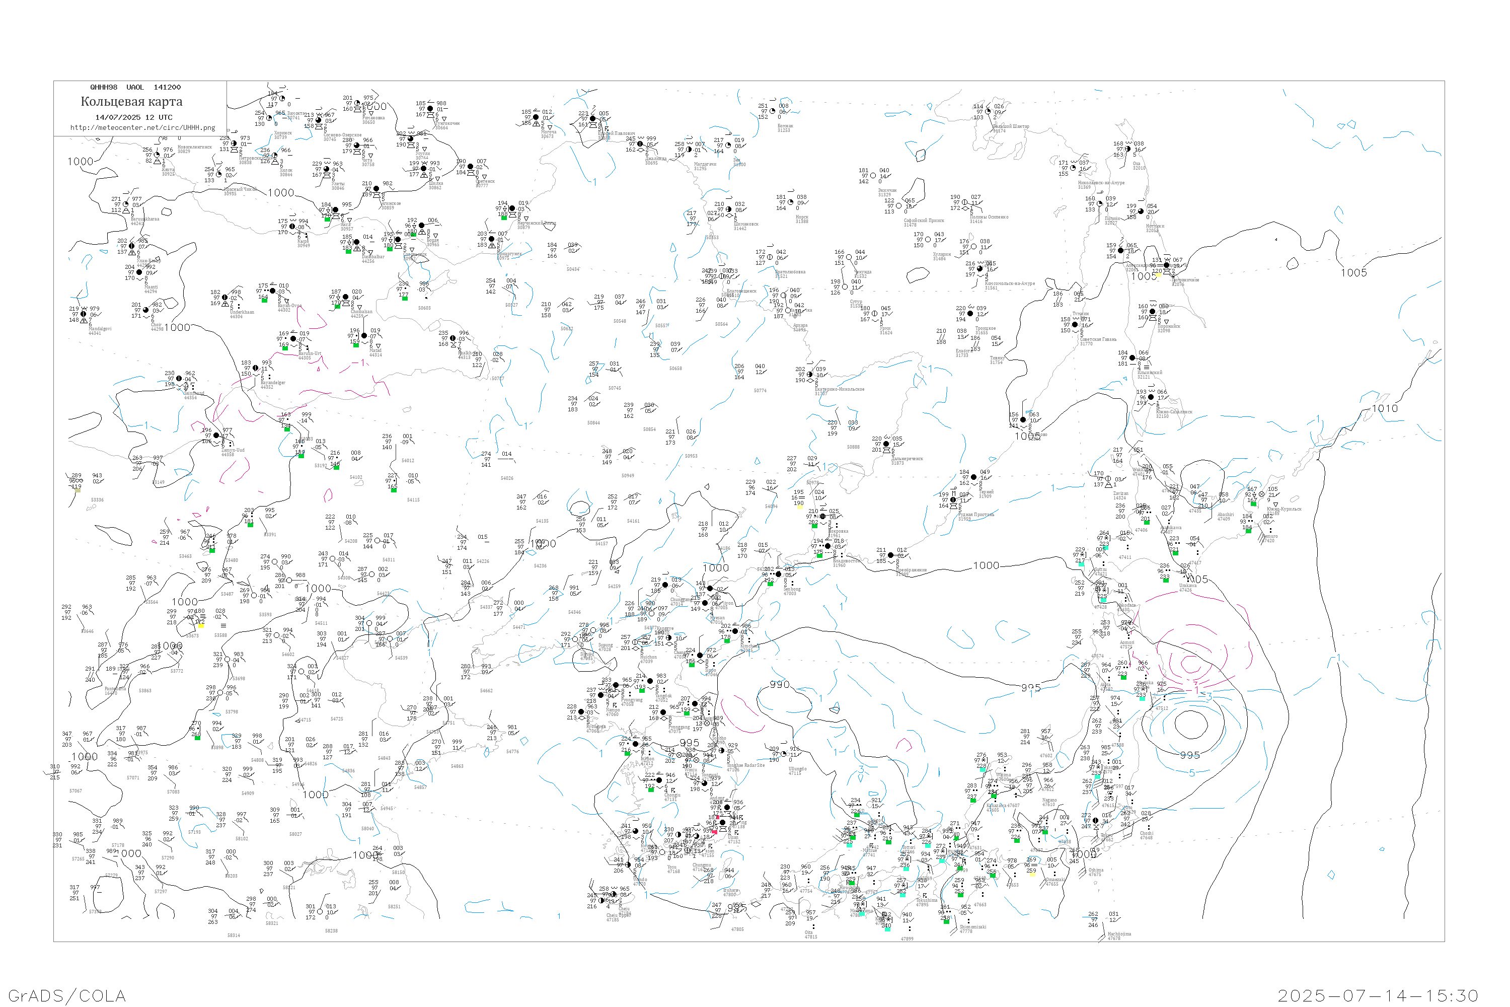Click the 14/07/2025 12 UTC date label
This screenshot has height=1007, width=1510.
[133, 117]
